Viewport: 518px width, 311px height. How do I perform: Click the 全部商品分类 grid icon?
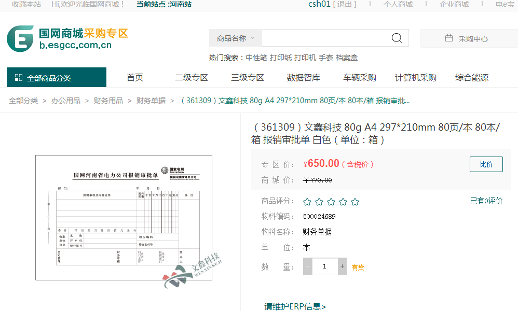pos(19,78)
